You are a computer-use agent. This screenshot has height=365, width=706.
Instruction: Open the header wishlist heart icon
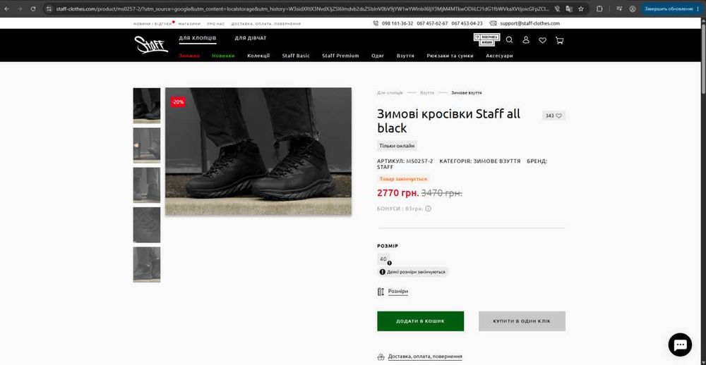pos(542,40)
